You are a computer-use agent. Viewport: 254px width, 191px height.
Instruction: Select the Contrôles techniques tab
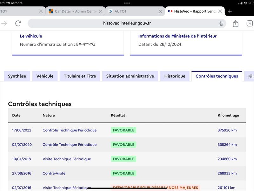pyautogui.click(x=217, y=76)
